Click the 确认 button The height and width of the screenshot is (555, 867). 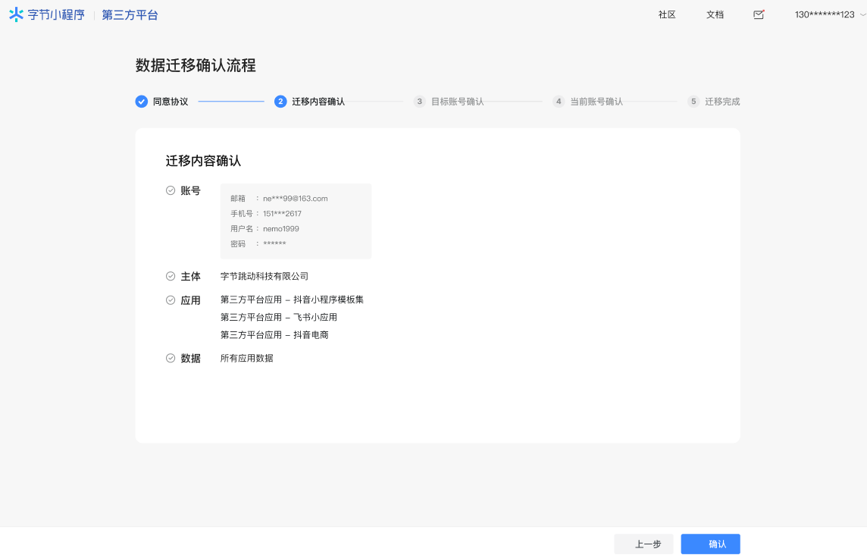pyautogui.click(x=711, y=544)
